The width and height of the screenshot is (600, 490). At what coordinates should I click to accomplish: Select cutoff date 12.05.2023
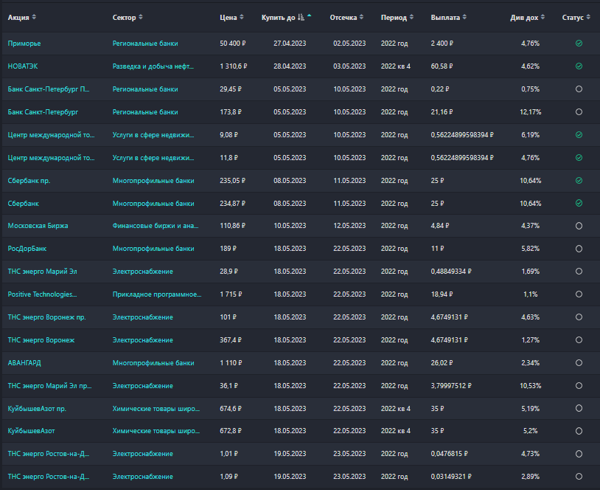click(349, 226)
